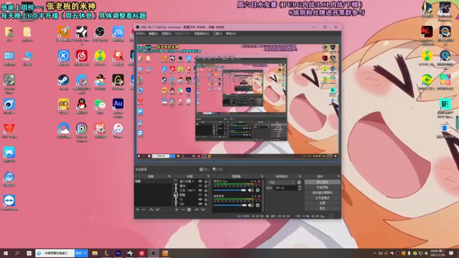Open 视图(V) menu in OBS
Screen dimensions: 459x258
click(166, 34)
